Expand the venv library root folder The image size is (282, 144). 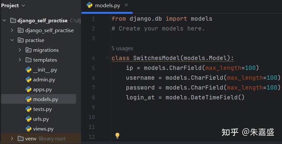[x=12, y=138]
